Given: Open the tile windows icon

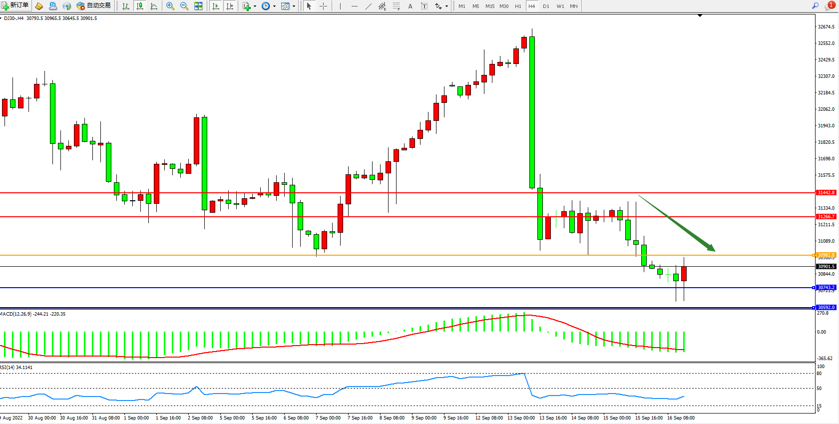Looking at the screenshot, I should 198,6.
